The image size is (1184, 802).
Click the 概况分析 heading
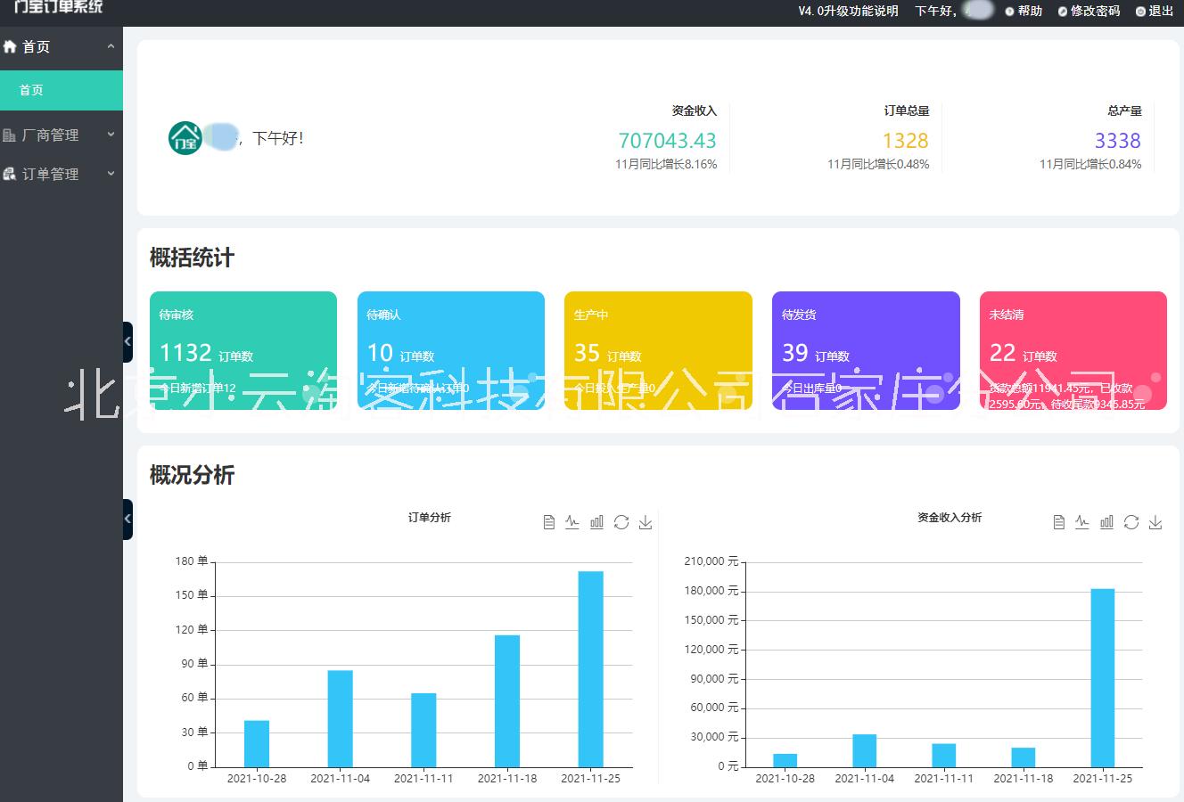(192, 475)
